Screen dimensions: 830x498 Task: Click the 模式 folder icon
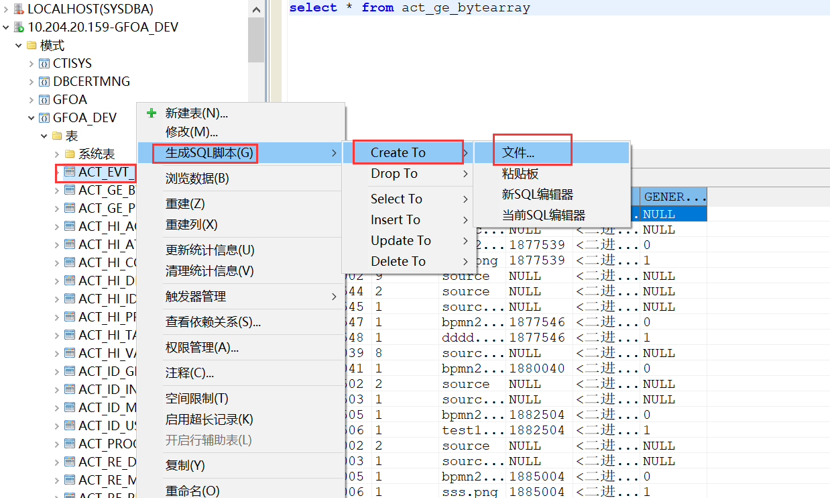pyautogui.click(x=32, y=46)
